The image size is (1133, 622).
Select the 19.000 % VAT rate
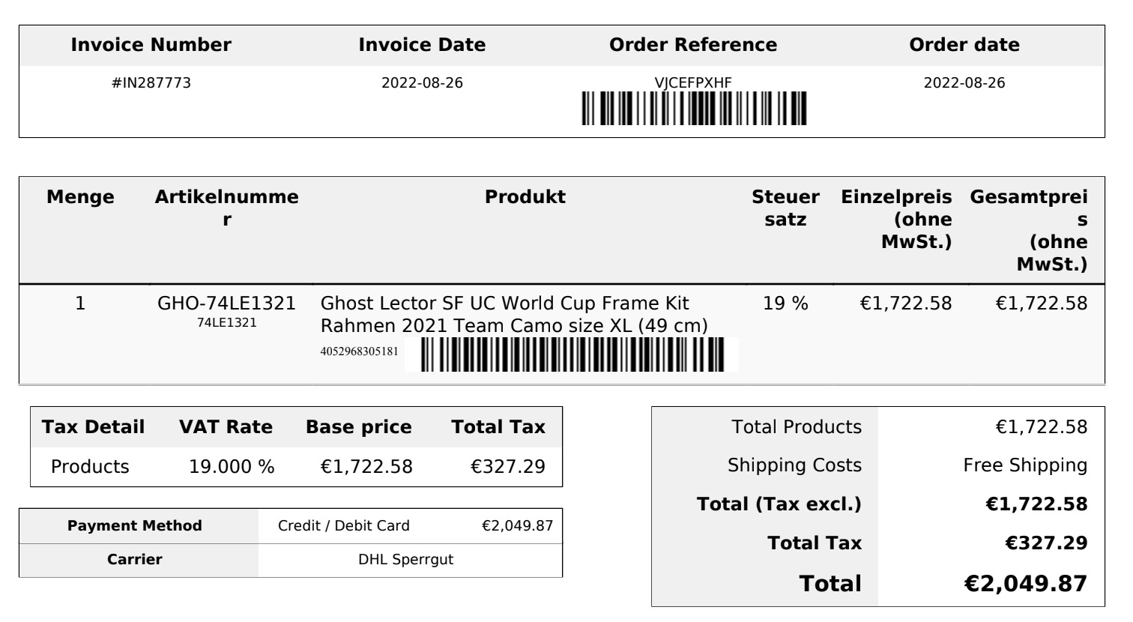click(232, 467)
